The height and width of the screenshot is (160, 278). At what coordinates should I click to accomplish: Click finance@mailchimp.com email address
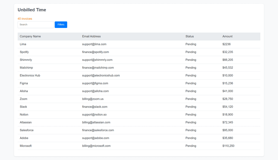[x=98, y=68]
